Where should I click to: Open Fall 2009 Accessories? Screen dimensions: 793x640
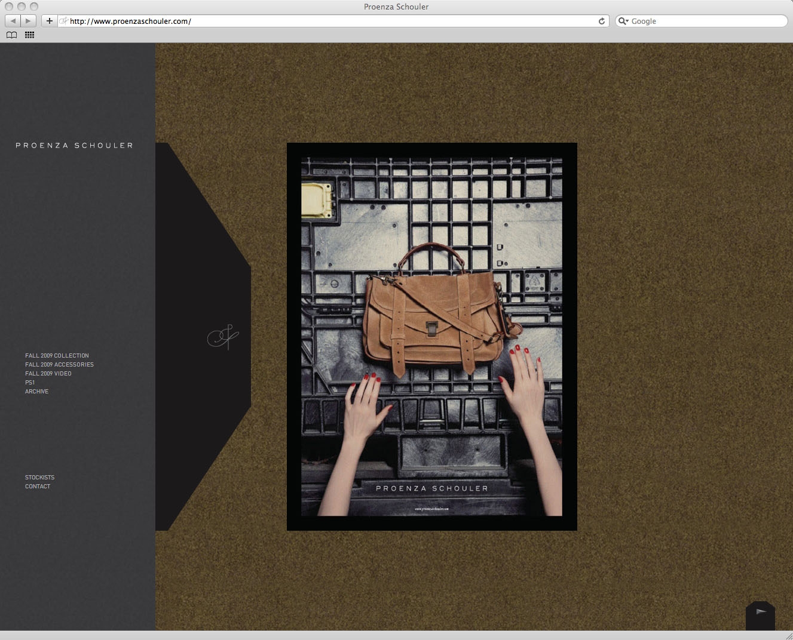59,364
